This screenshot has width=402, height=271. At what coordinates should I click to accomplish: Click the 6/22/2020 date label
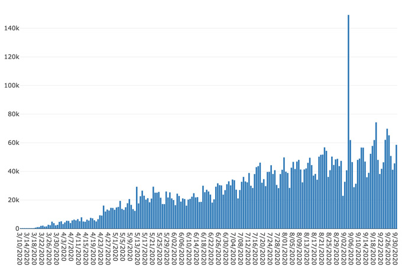[x=211, y=248]
